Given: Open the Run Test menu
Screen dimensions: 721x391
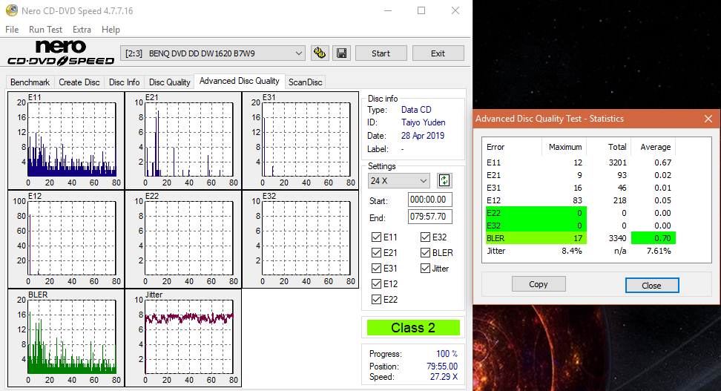Looking at the screenshot, I should (x=45, y=30).
